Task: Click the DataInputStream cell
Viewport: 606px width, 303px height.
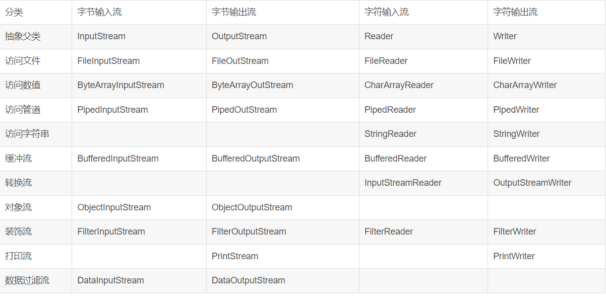Action: 139,280
